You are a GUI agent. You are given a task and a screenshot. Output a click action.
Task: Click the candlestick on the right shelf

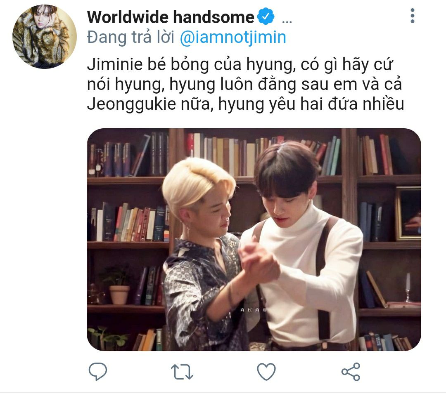coord(408,288)
